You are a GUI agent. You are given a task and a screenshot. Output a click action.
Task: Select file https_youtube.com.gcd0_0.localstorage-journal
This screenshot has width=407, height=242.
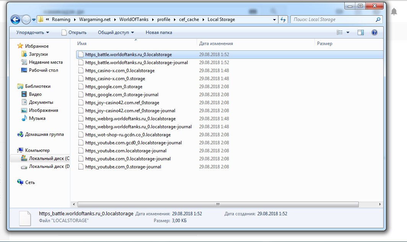(x=133, y=143)
